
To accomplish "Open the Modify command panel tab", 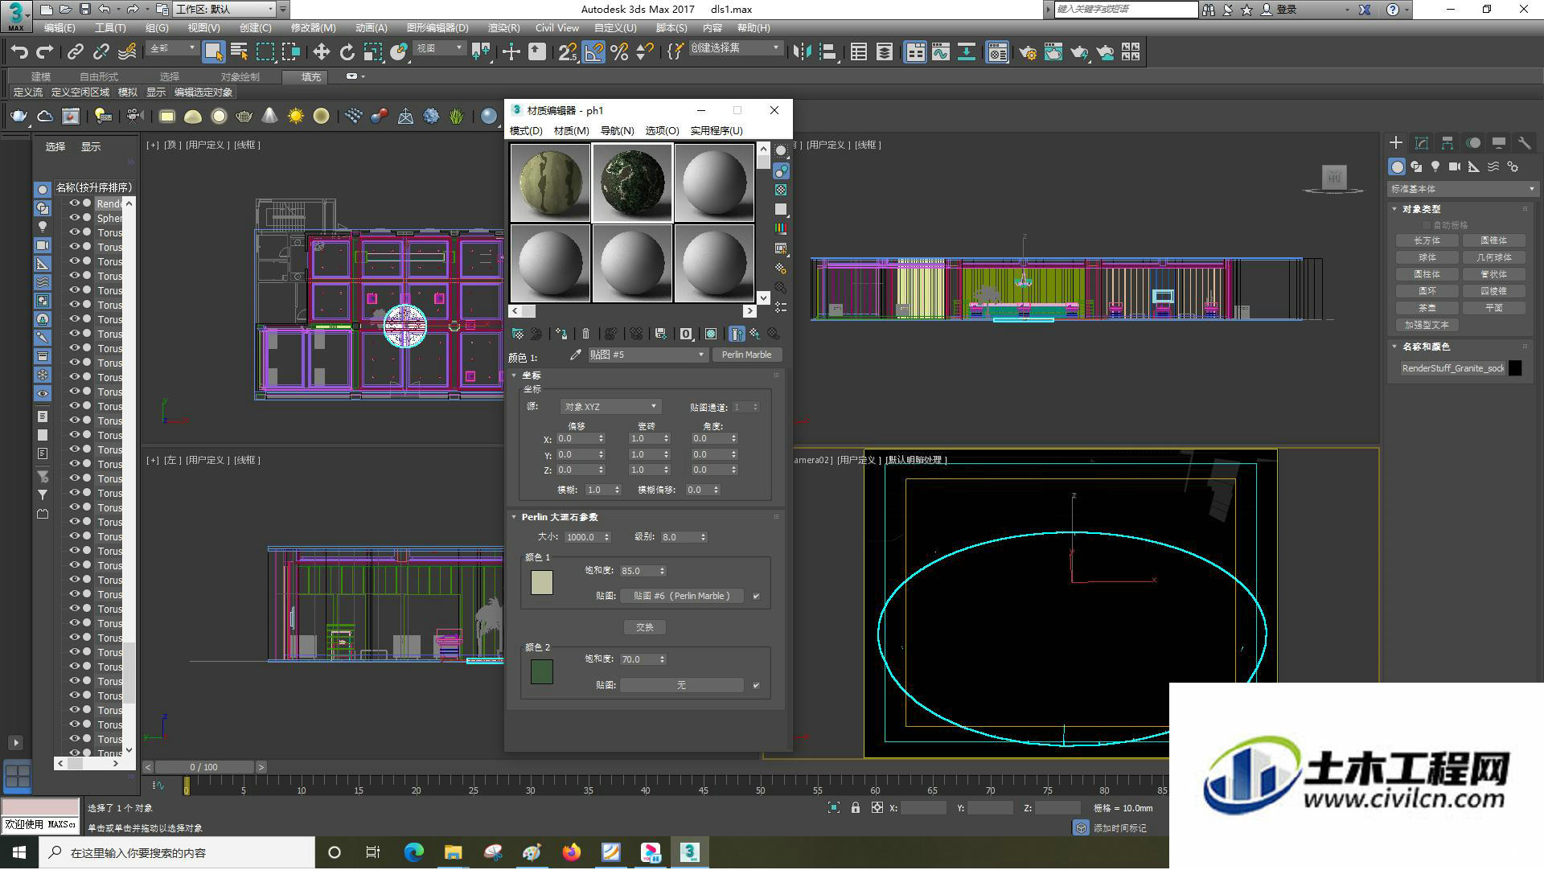I will (x=1421, y=142).
